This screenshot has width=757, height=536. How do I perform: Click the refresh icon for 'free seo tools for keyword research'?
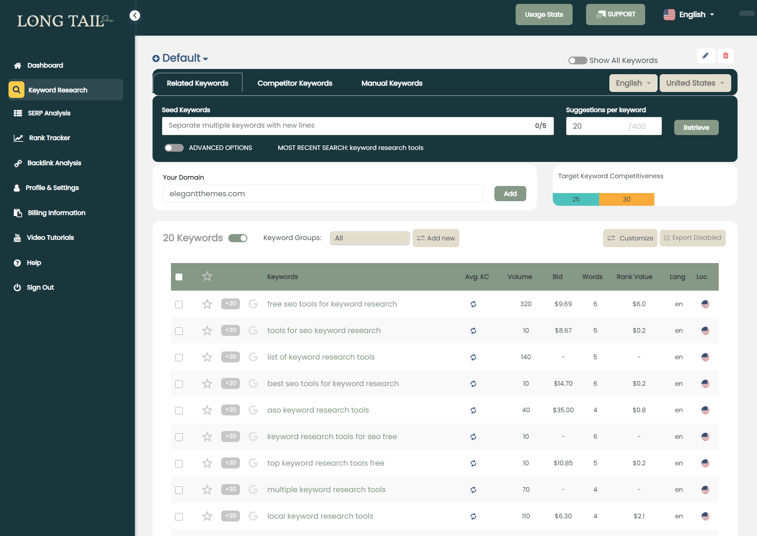(x=474, y=303)
